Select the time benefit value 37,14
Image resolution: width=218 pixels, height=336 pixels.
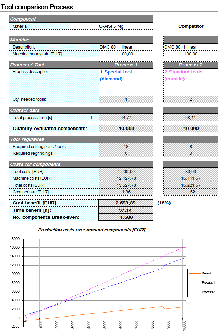coord(126,210)
